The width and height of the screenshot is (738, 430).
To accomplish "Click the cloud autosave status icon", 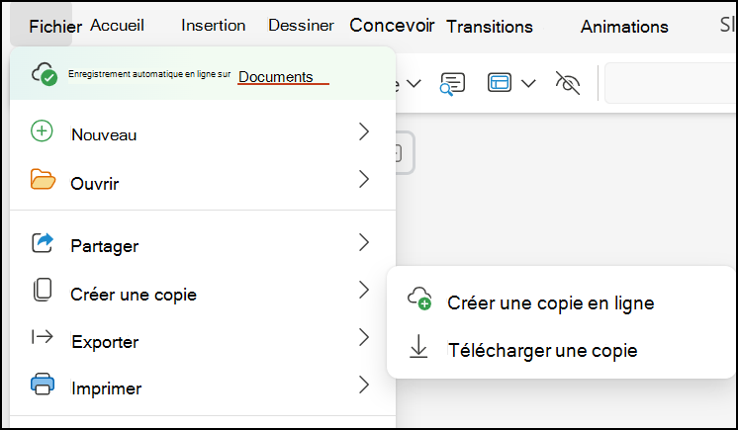I will click(x=45, y=74).
